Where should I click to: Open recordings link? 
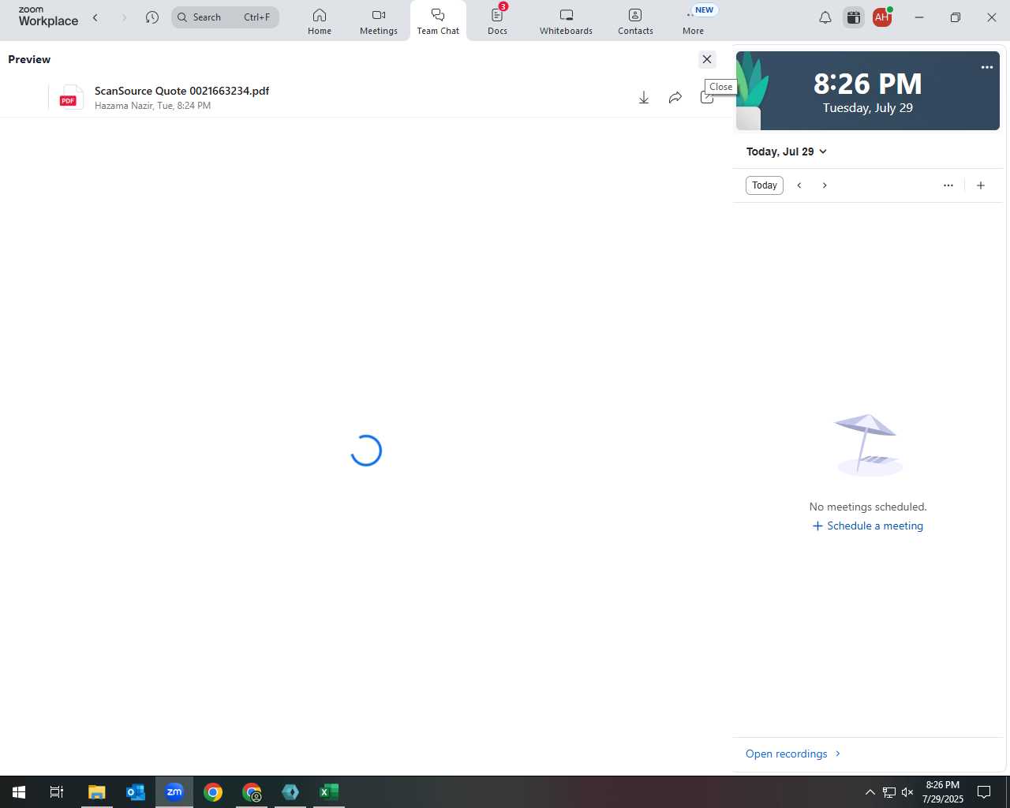[x=793, y=754]
